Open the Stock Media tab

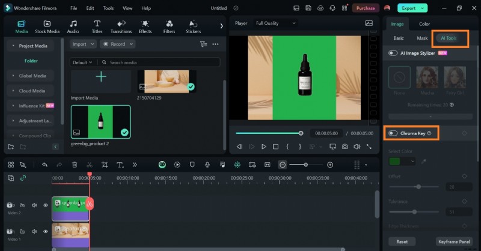47,26
